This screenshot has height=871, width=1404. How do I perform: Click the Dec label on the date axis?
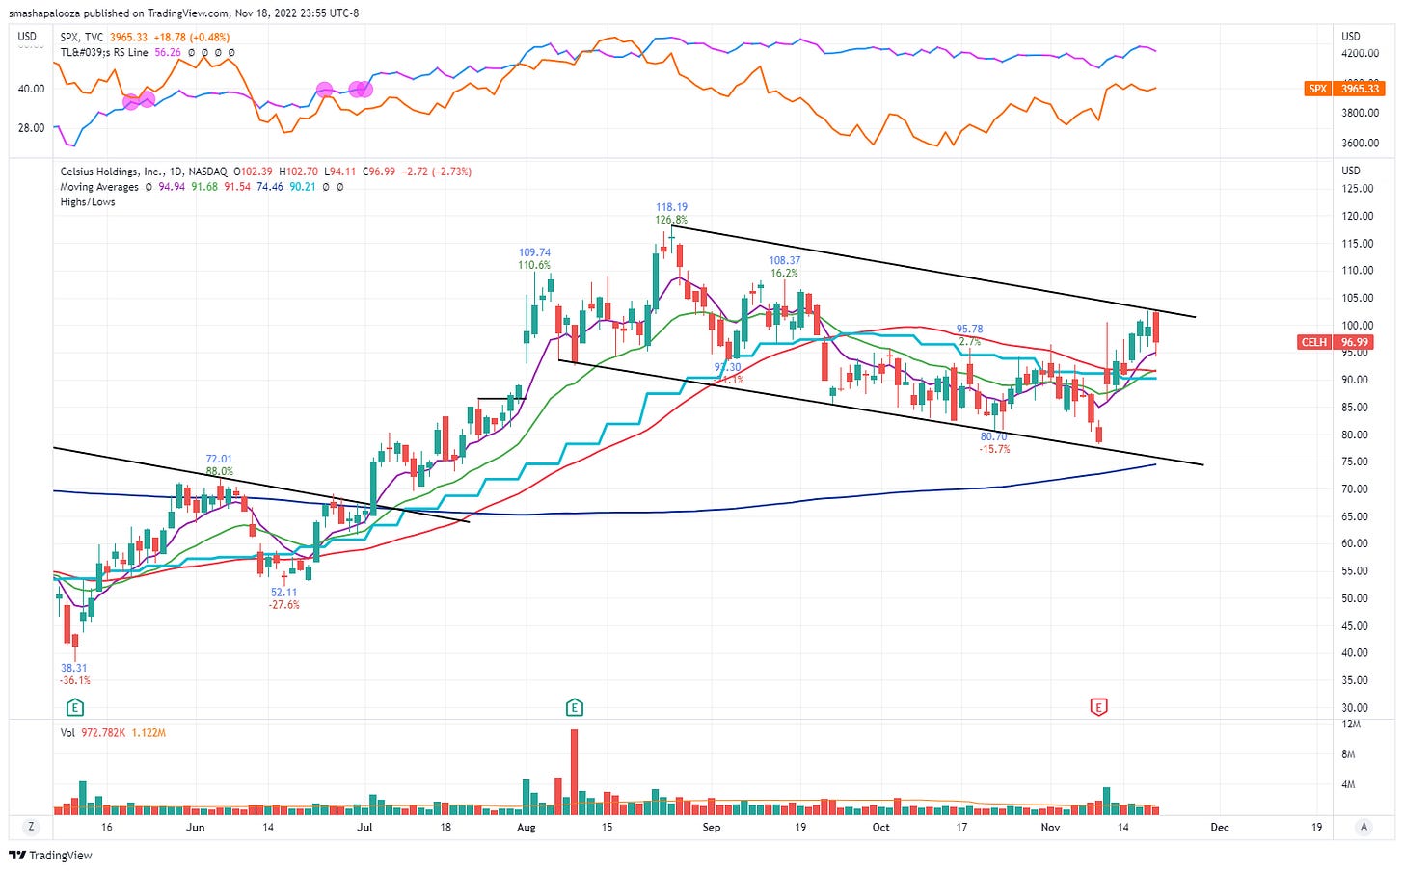coord(1220,827)
